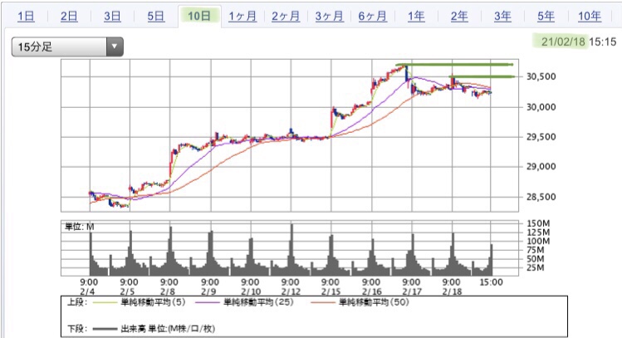
Task: Switch to the 2日 period tab
Action: 69,17
